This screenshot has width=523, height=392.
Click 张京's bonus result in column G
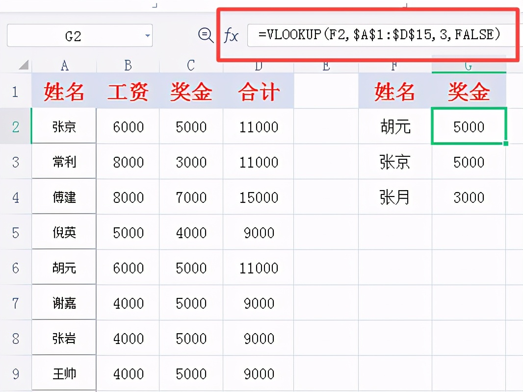[x=469, y=162]
